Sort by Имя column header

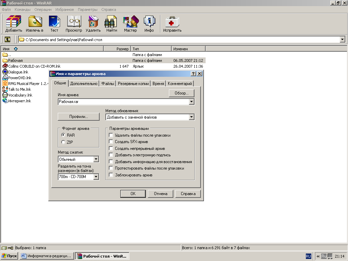click(x=52, y=49)
